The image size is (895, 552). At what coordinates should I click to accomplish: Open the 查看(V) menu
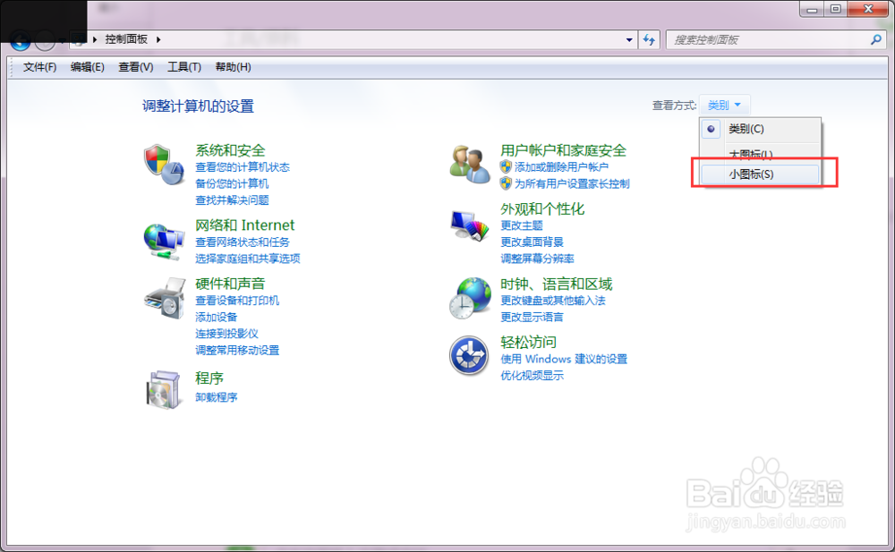pyautogui.click(x=136, y=67)
